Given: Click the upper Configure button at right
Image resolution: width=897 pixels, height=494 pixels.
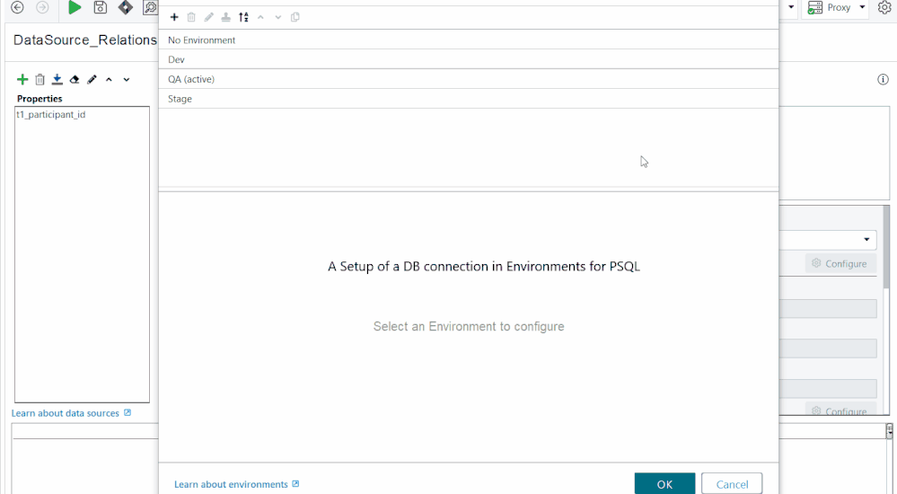Looking at the screenshot, I should tap(840, 264).
